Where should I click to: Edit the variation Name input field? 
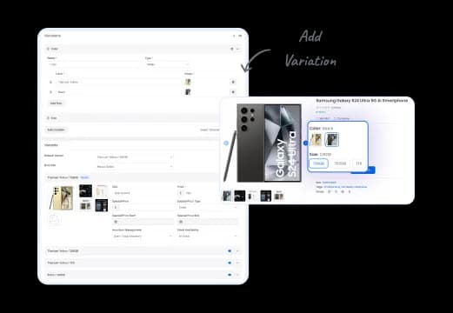point(94,64)
